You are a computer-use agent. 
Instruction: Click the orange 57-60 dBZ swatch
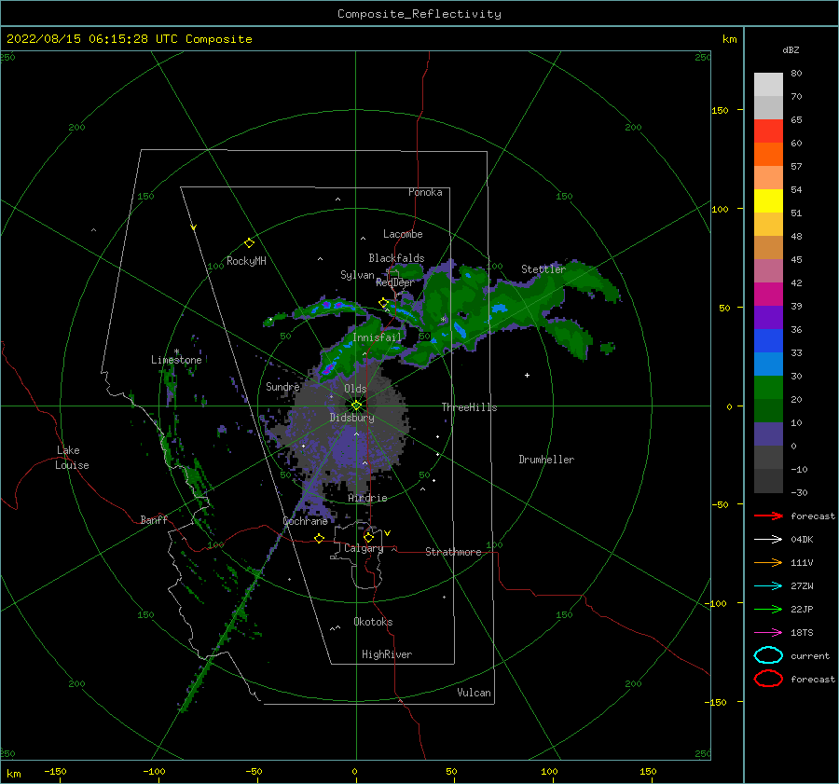point(768,155)
